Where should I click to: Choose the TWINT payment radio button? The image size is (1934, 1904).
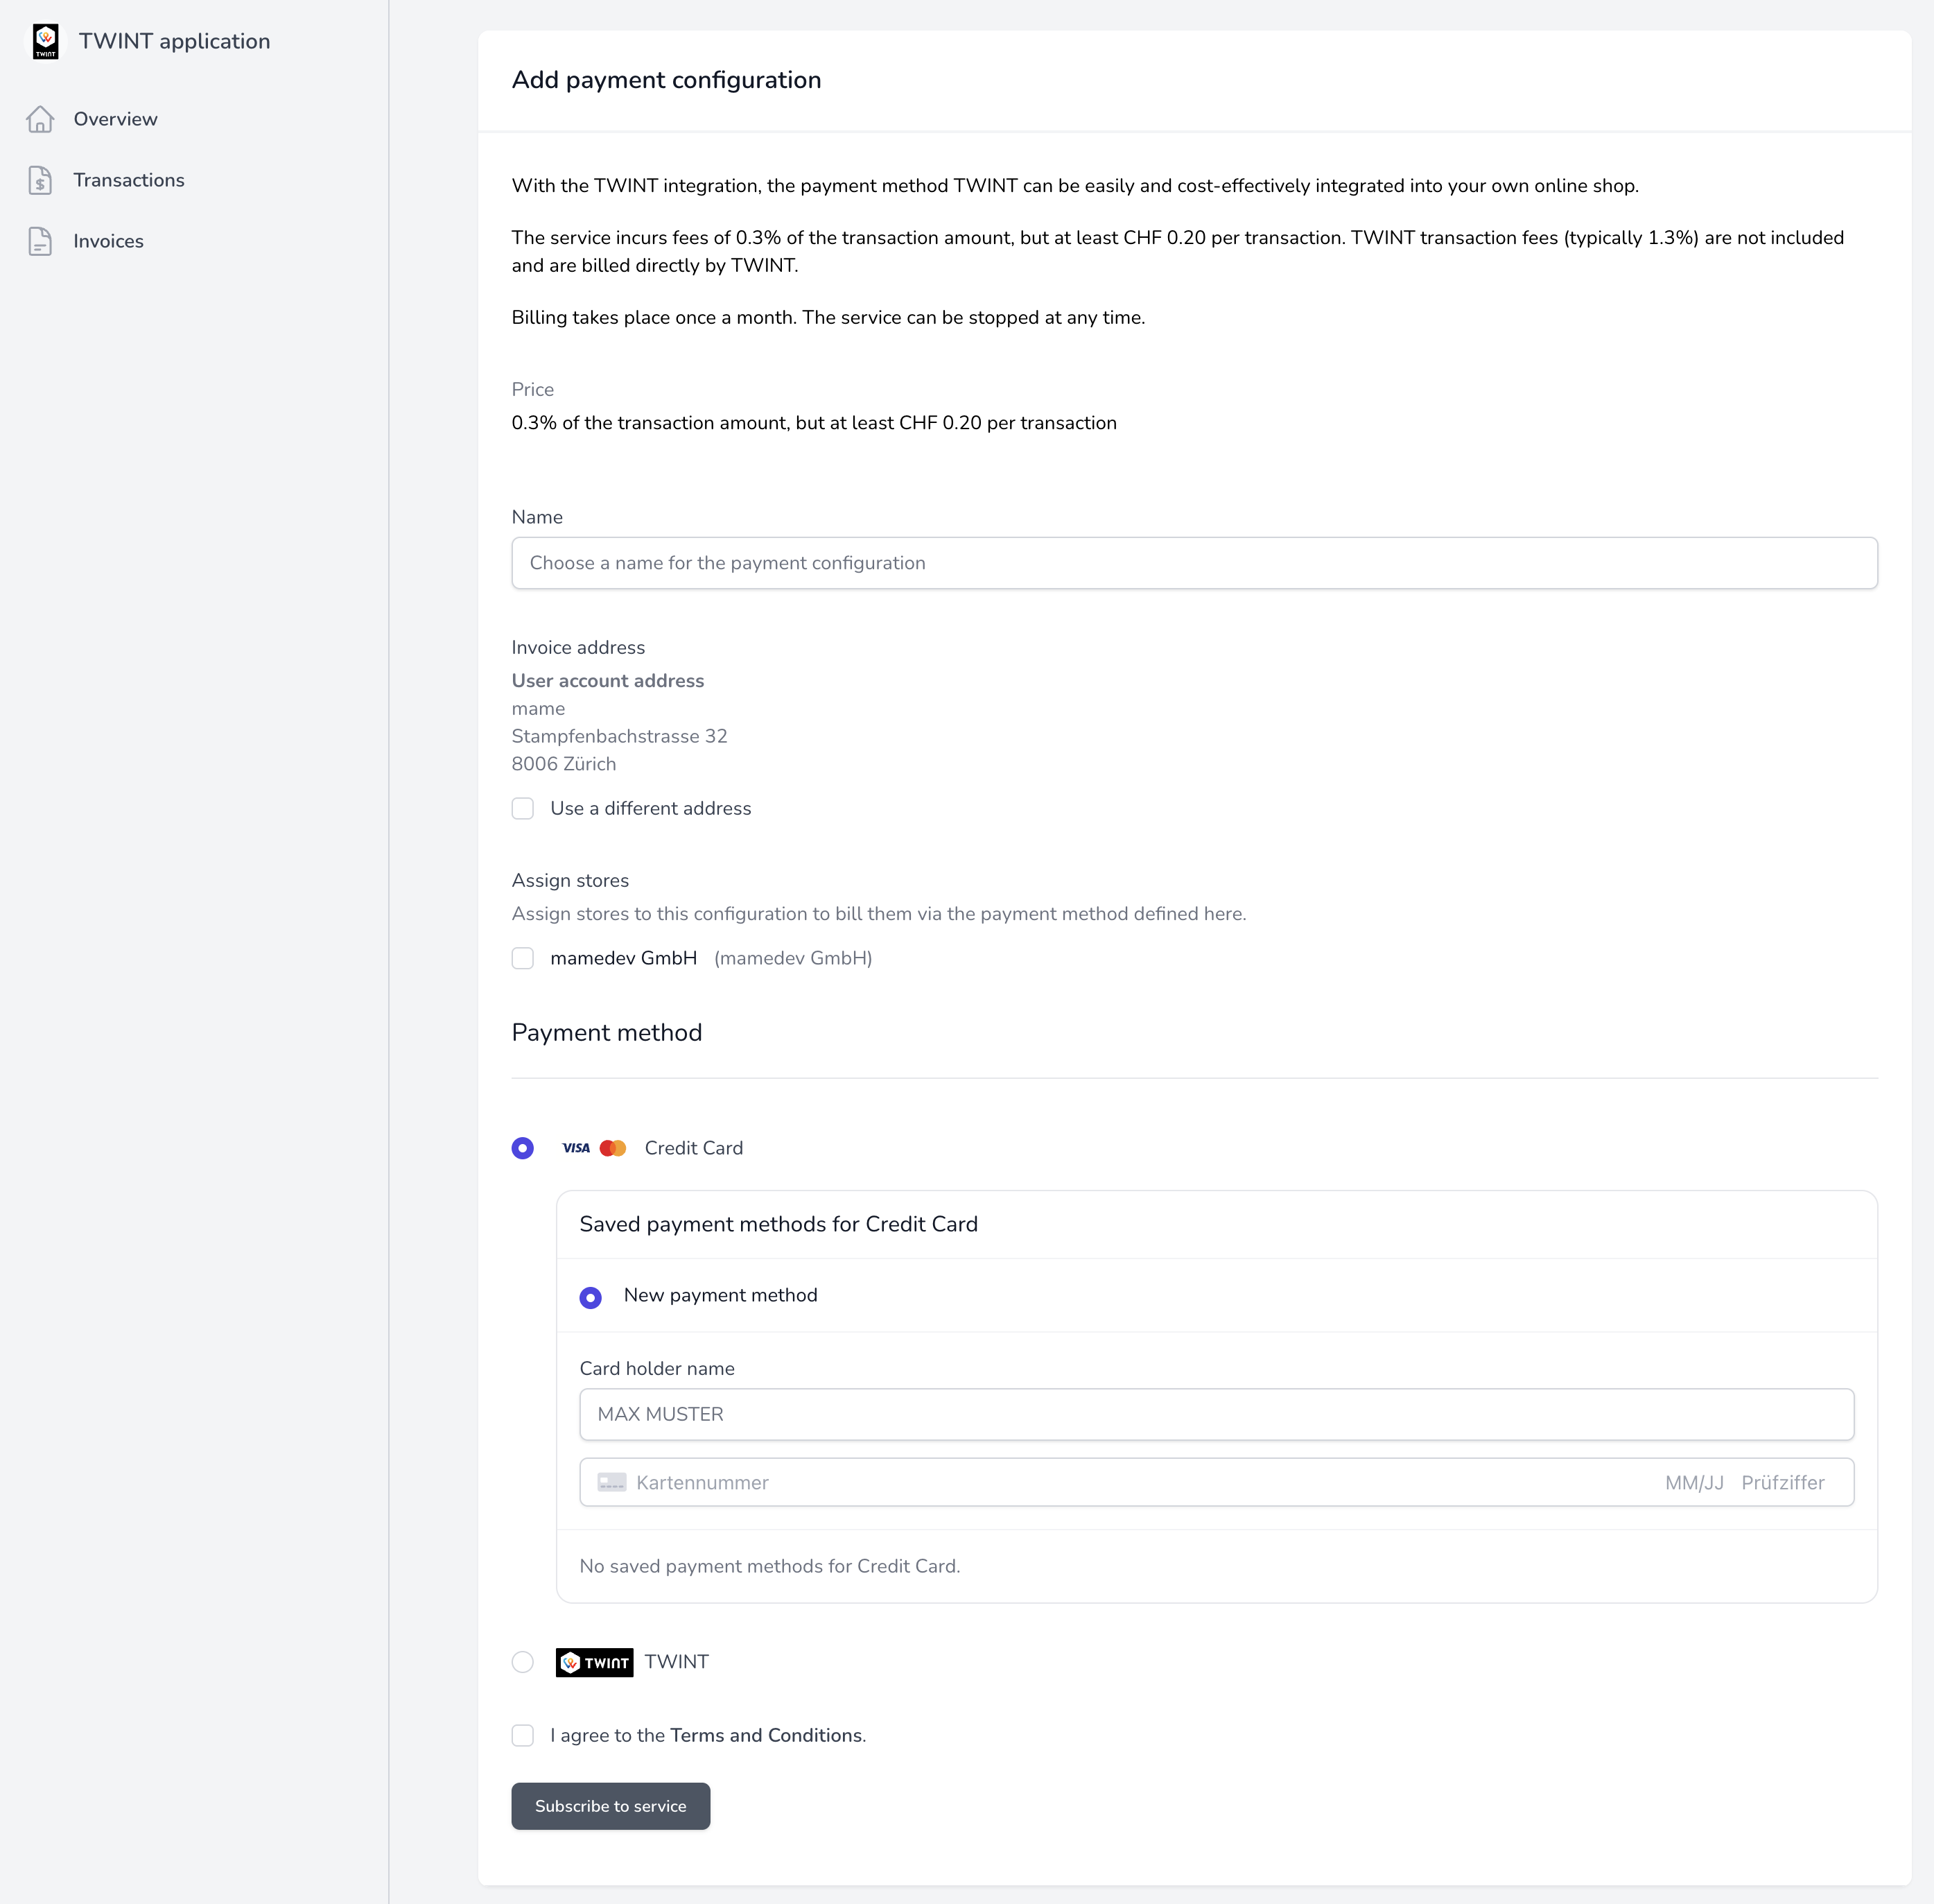pos(523,1662)
